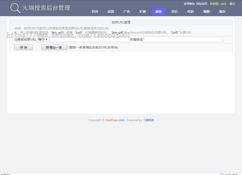
Task: Click the 新增加一条 button
Action: click(54, 47)
